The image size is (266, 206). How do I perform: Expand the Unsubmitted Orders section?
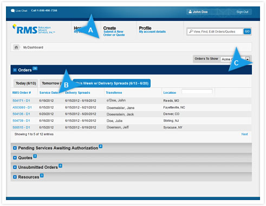pos(15,167)
